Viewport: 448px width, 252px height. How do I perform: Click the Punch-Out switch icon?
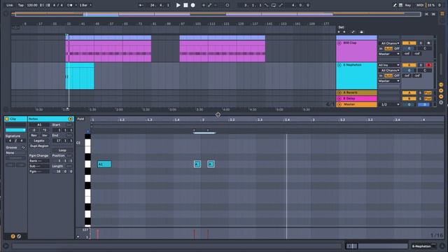281,5
